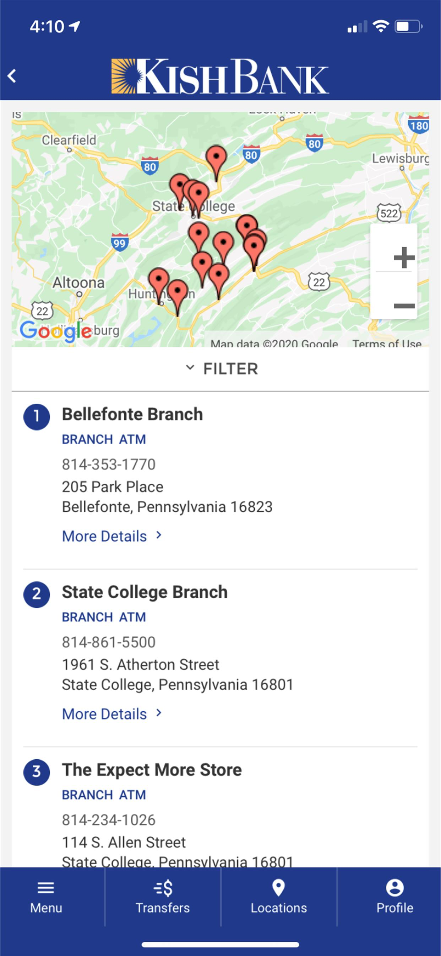Call 814-353-1770 phone number

[109, 464]
